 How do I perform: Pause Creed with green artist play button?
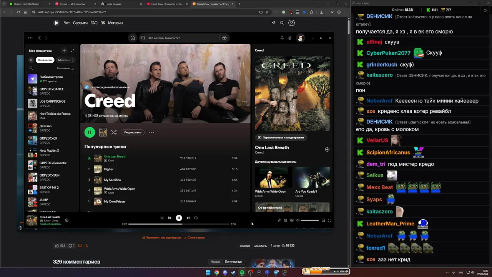click(90, 132)
